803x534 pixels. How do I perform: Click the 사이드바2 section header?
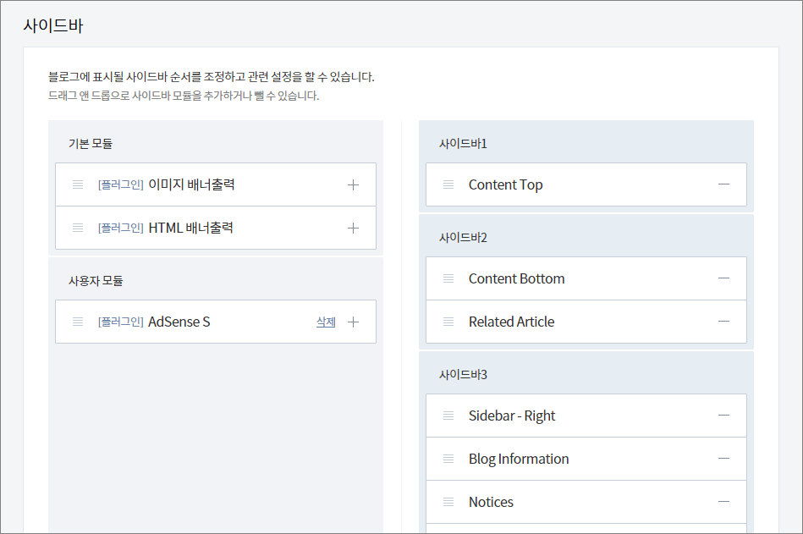(463, 238)
